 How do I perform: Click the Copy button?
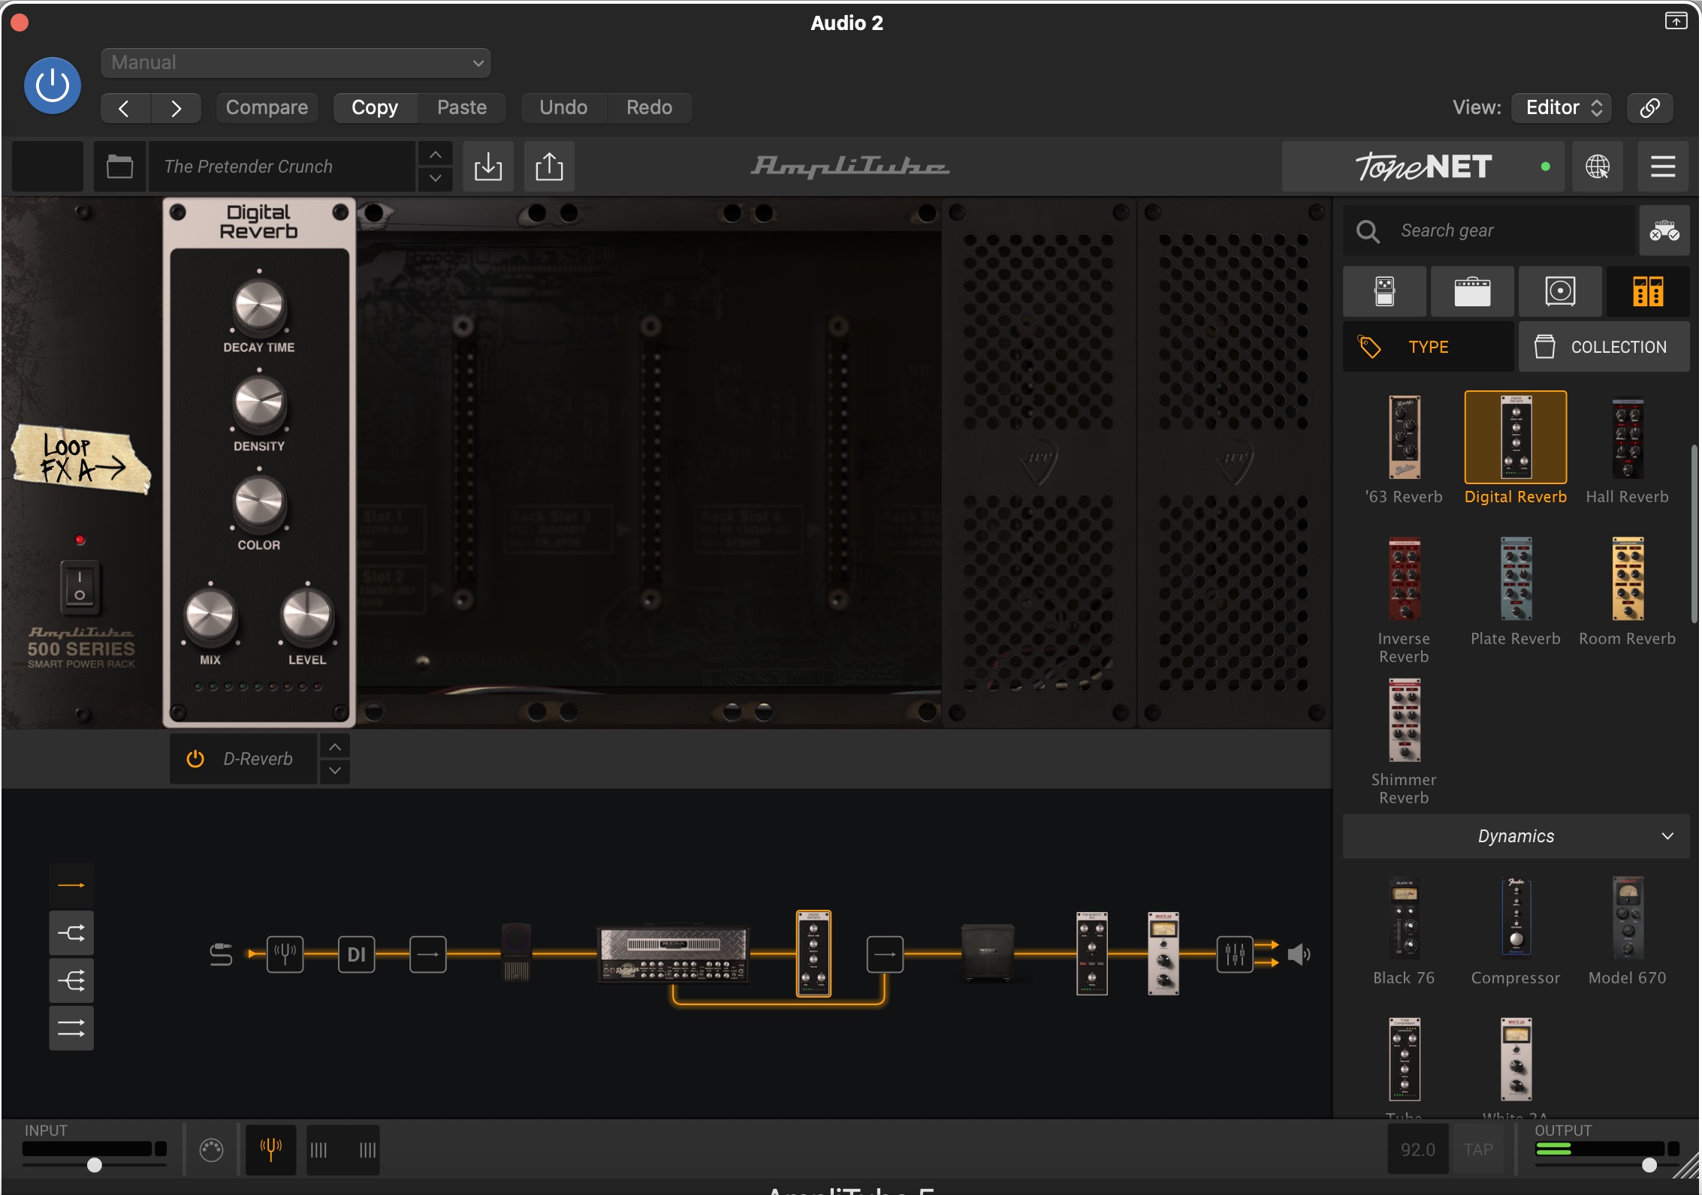[375, 107]
